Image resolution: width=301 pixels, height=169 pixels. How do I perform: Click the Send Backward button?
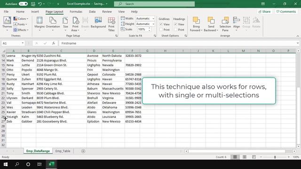click(211, 24)
